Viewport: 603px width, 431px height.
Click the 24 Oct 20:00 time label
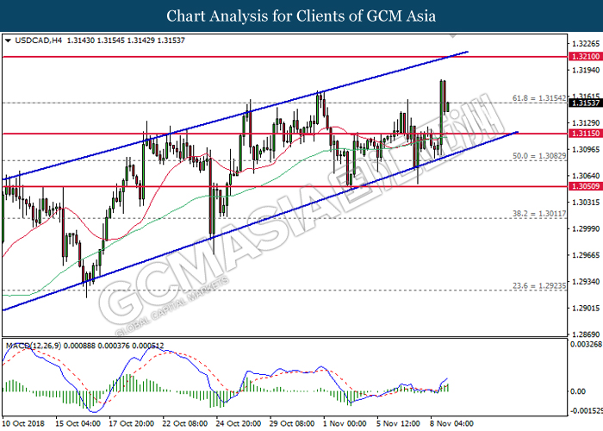point(239,424)
